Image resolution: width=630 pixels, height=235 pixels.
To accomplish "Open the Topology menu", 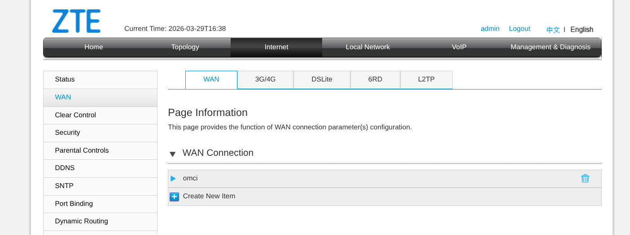I will 185,47.
